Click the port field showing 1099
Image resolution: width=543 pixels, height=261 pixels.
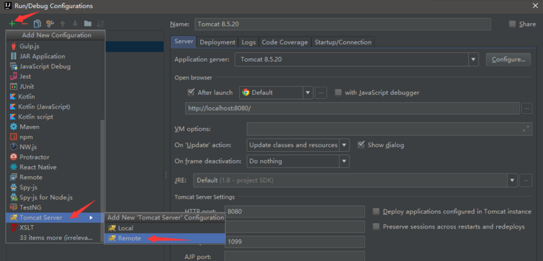[295, 242]
